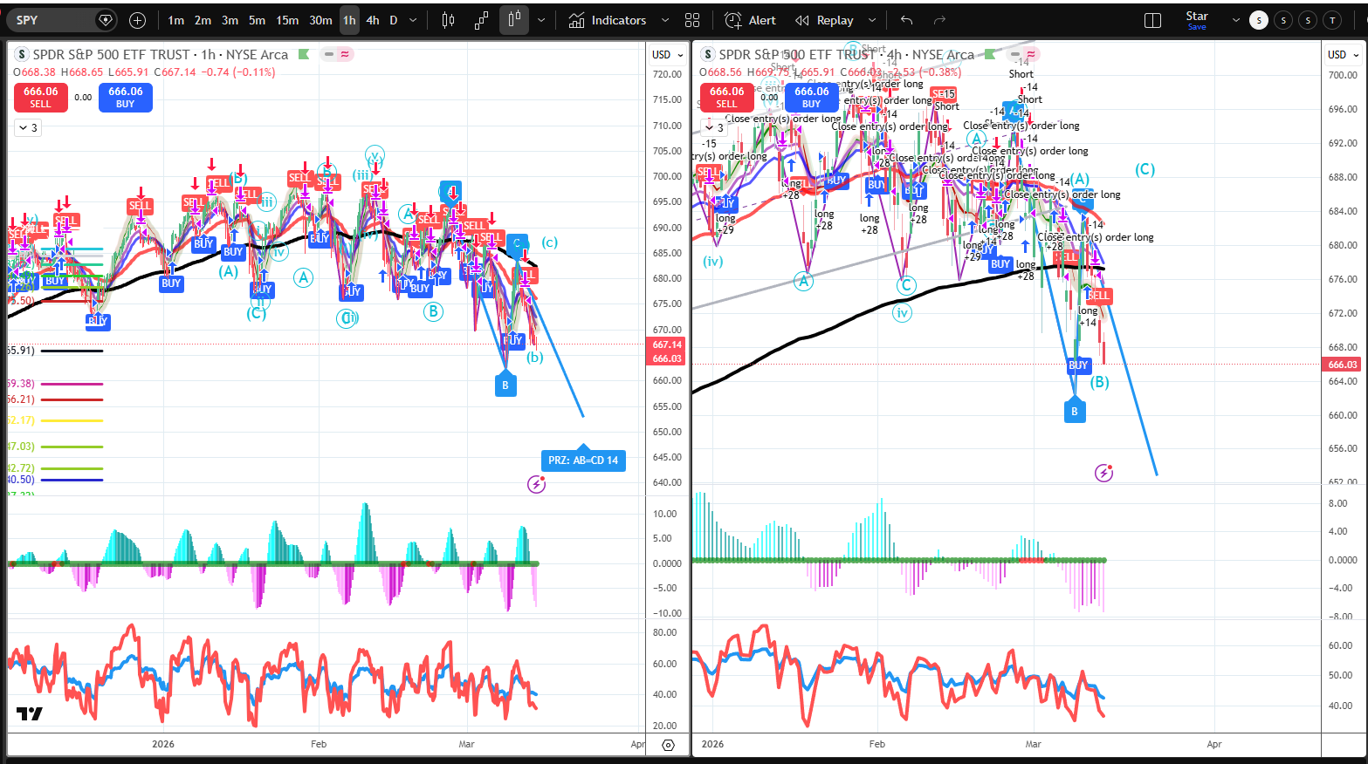Click the green market status flag on 1h chart
This screenshot has height=764, width=1368.
(304, 54)
